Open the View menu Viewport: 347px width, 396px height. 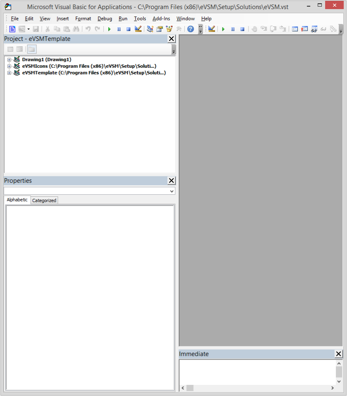(45, 19)
